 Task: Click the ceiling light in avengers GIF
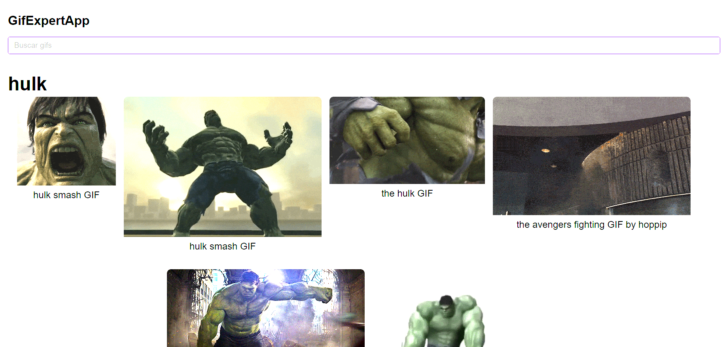(x=545, y=150)
